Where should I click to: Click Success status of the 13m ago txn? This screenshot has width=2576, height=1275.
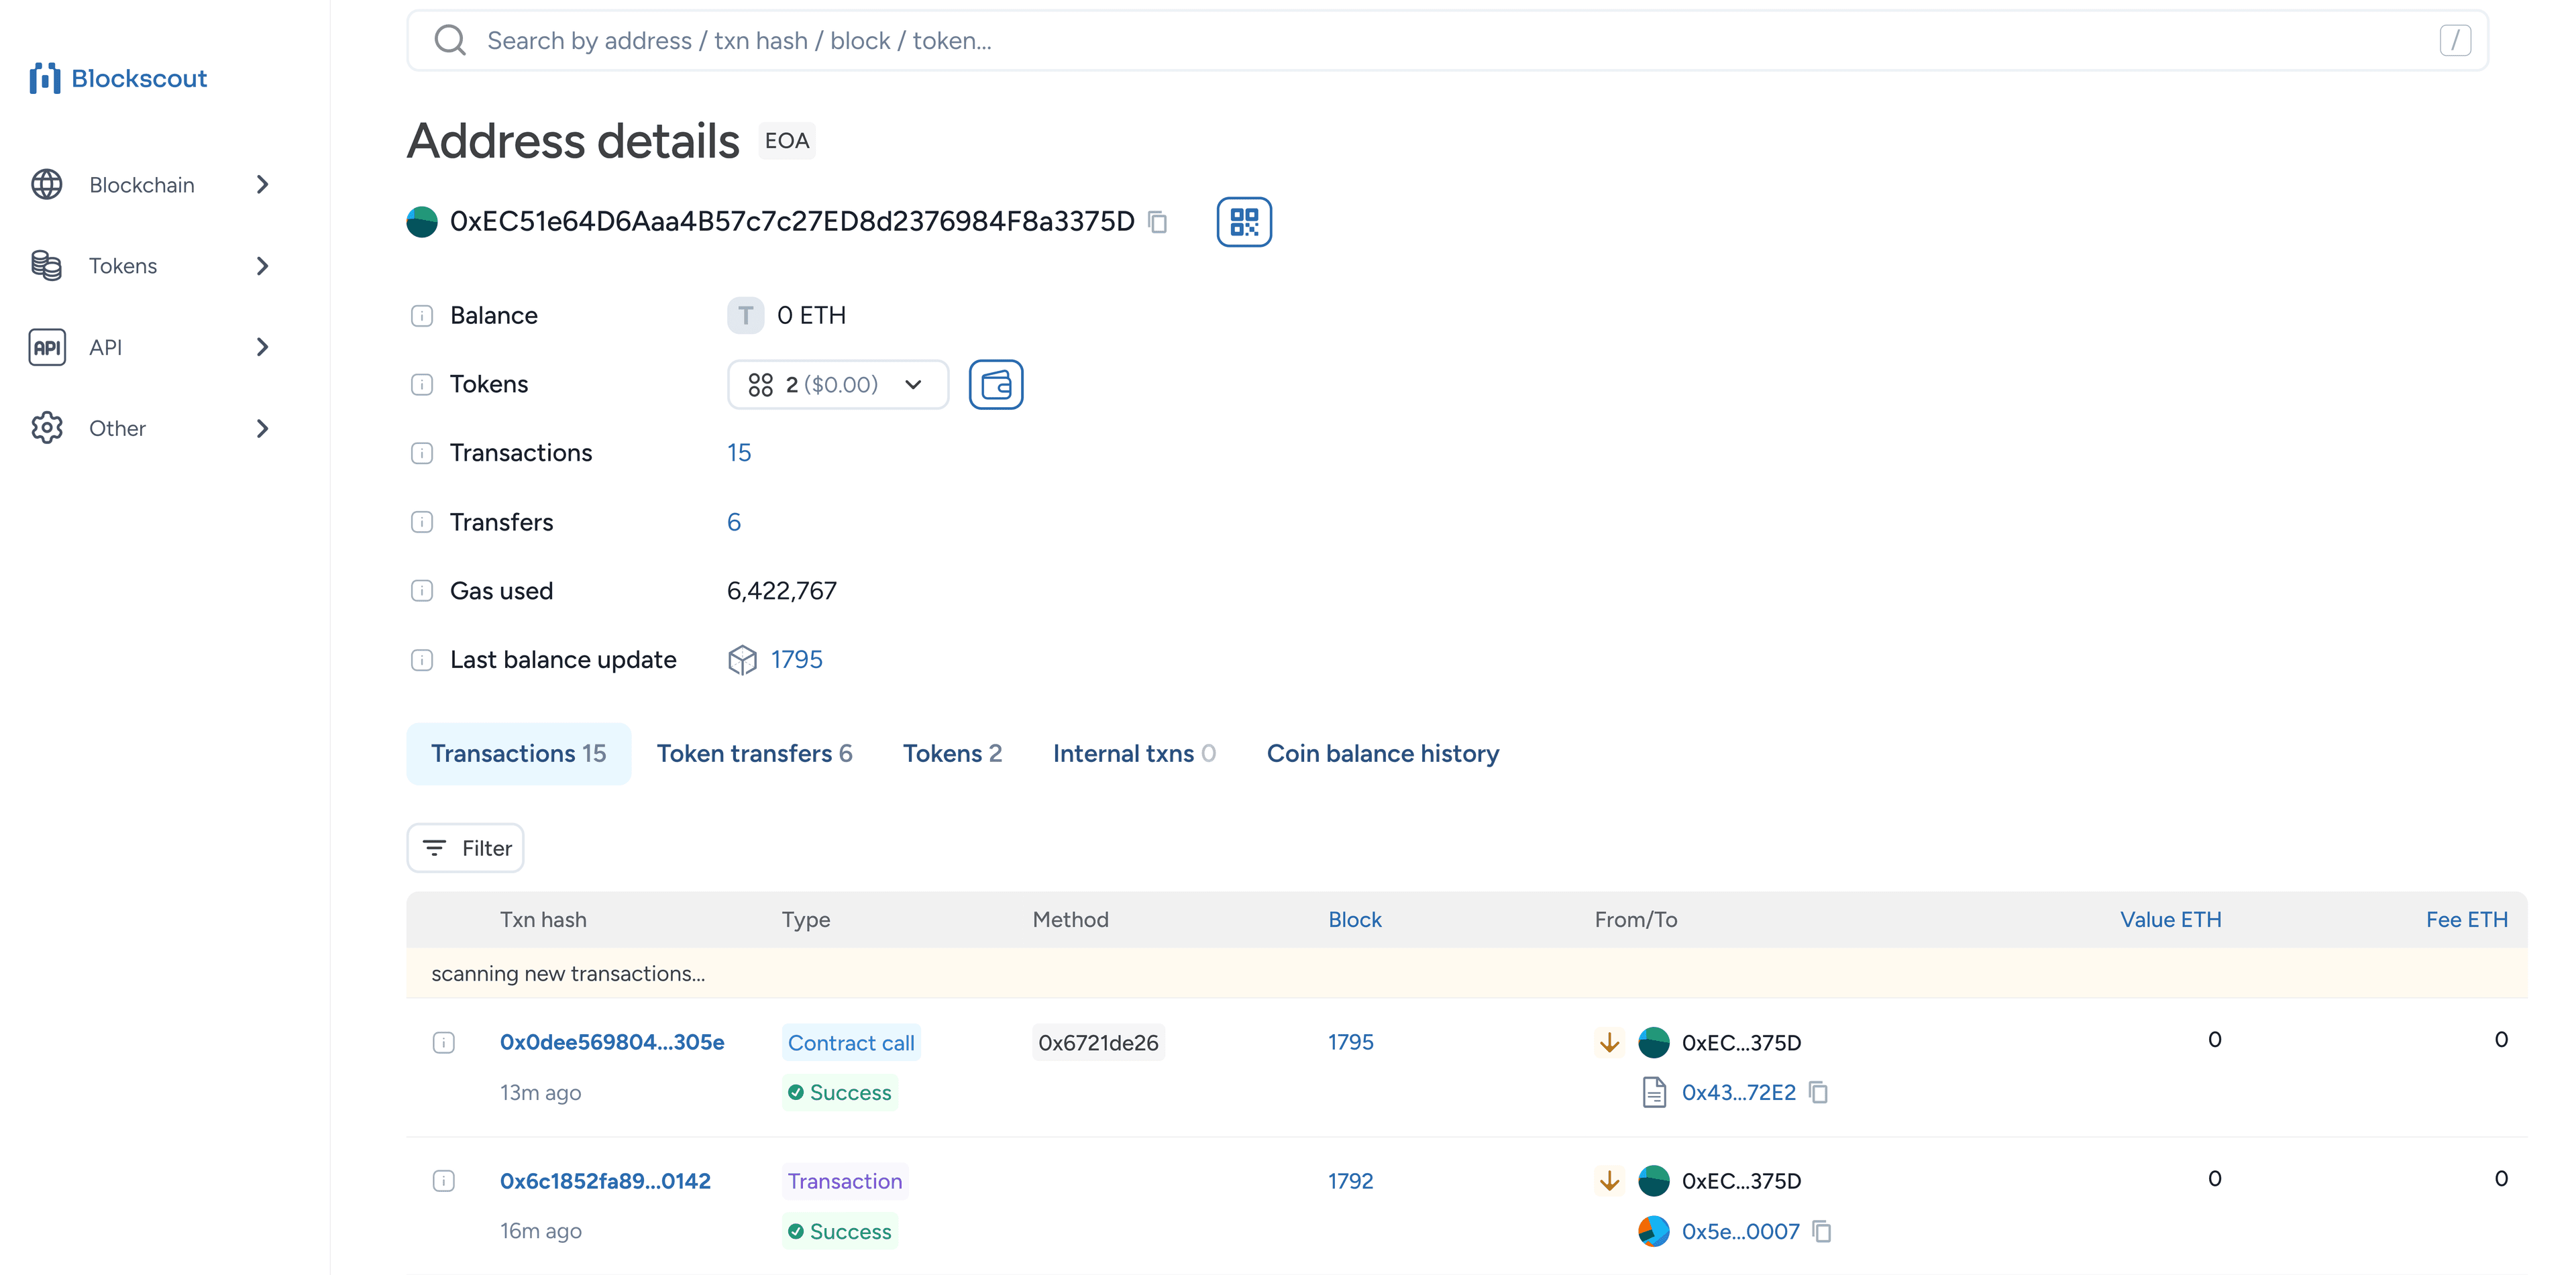[839, 1092]
